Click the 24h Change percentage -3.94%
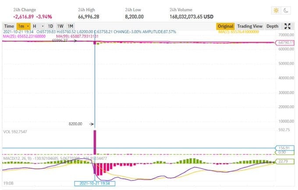 [44, 17]
